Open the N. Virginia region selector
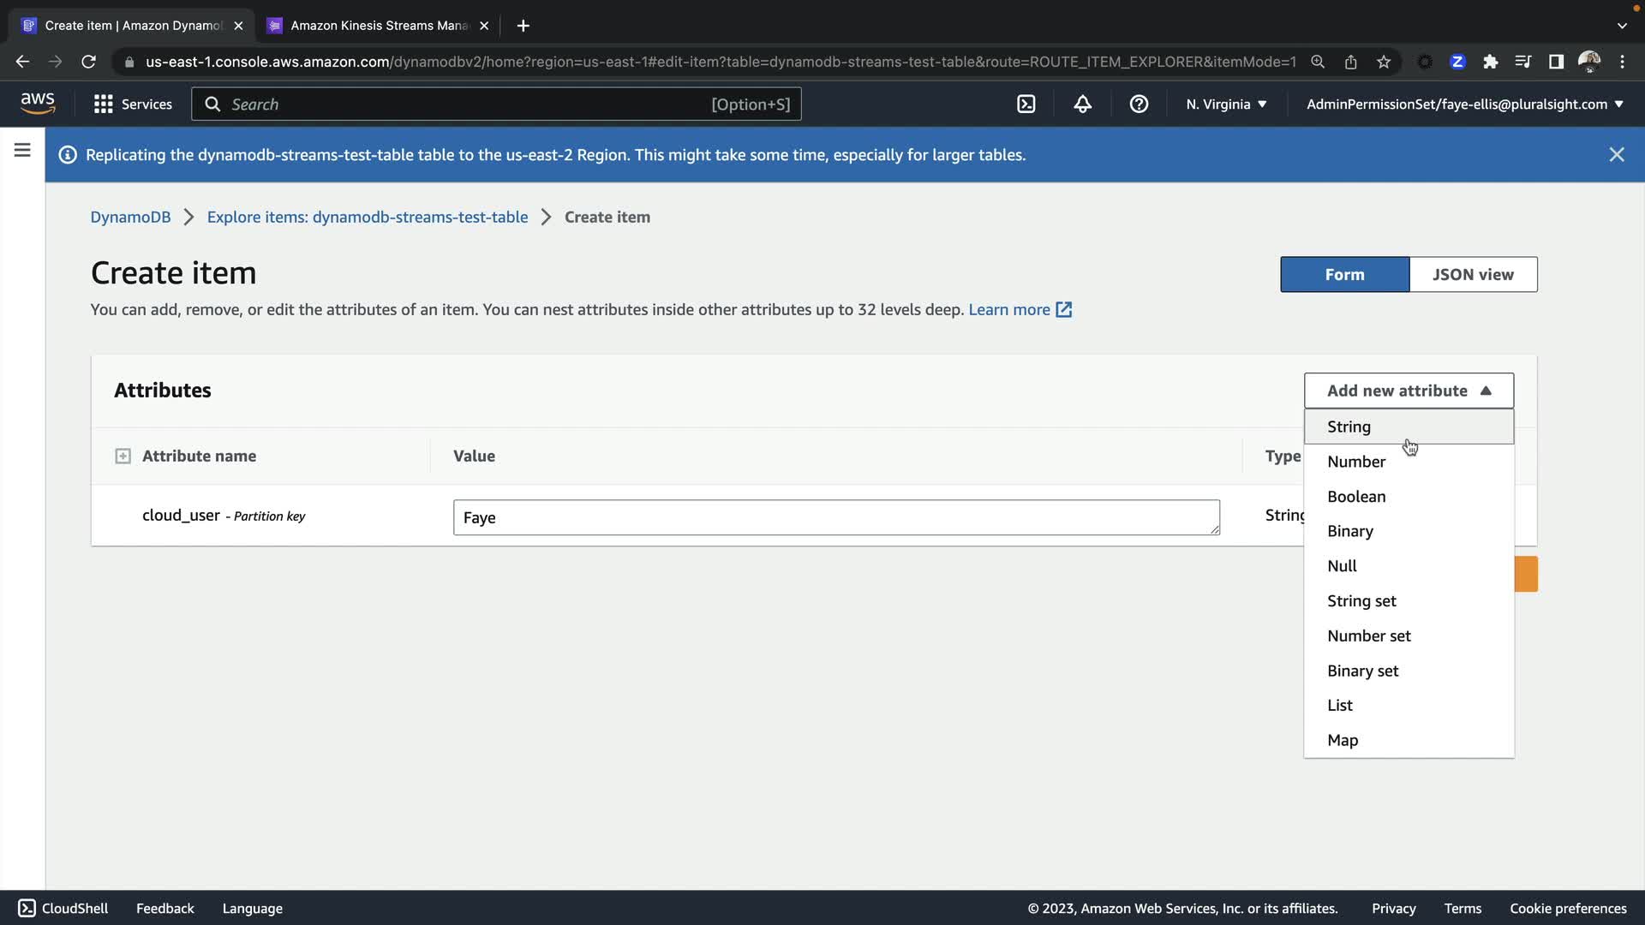1645x925 pixels. point(1225,104)
